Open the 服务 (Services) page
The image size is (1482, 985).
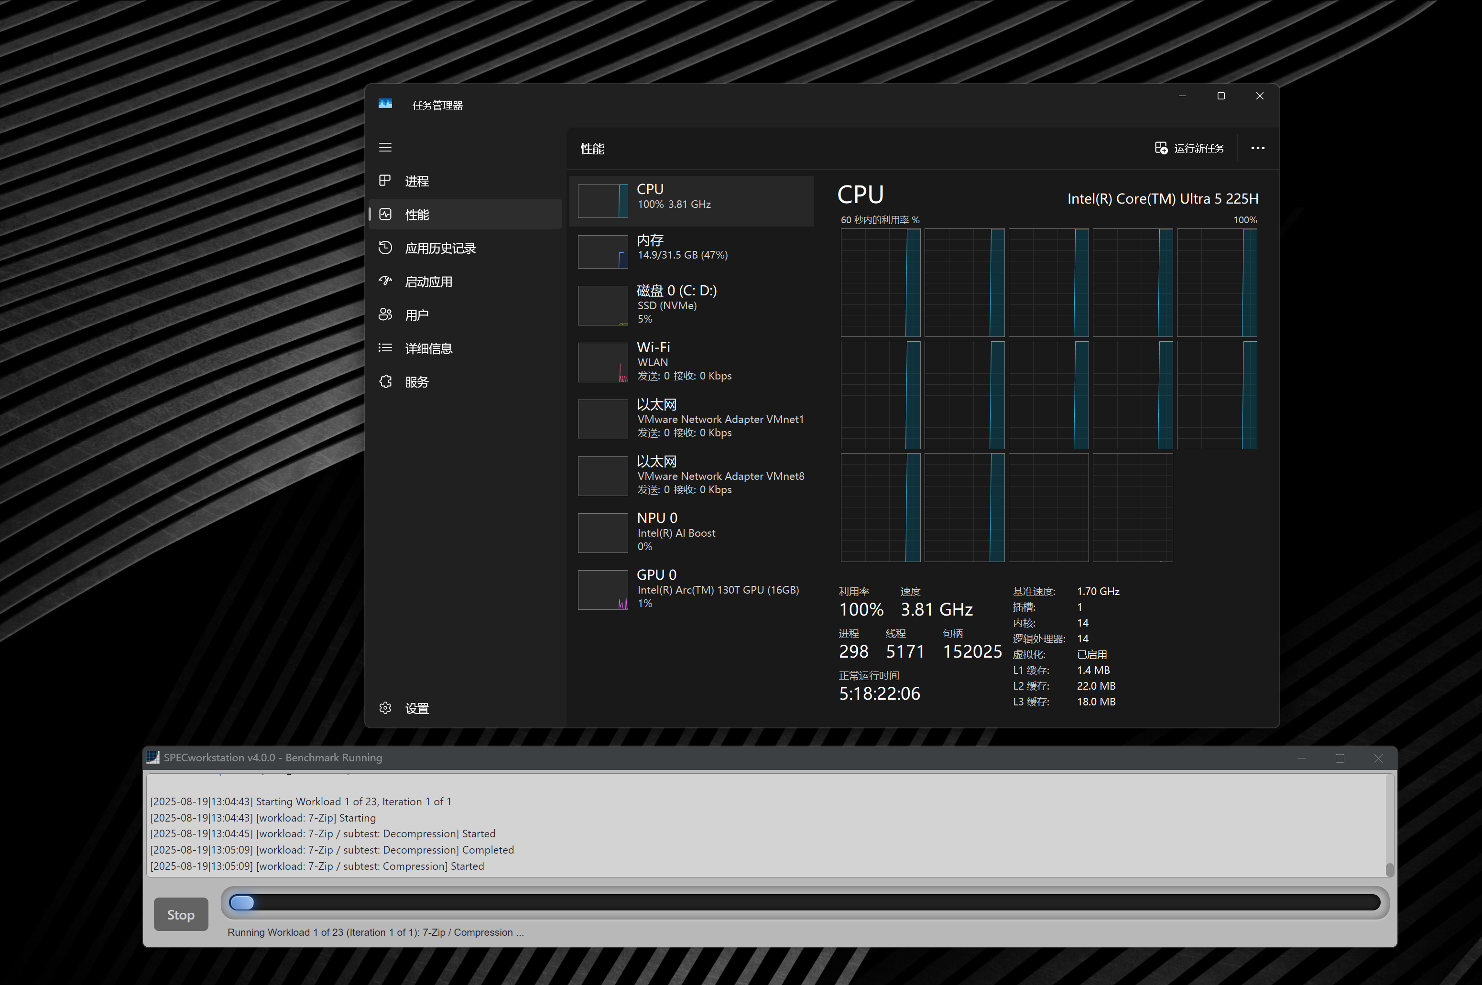466,382
